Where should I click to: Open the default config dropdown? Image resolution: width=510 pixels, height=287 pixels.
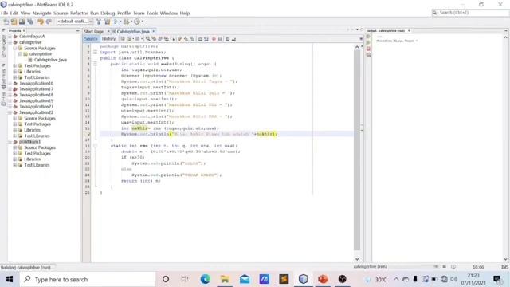pos(75,22)
